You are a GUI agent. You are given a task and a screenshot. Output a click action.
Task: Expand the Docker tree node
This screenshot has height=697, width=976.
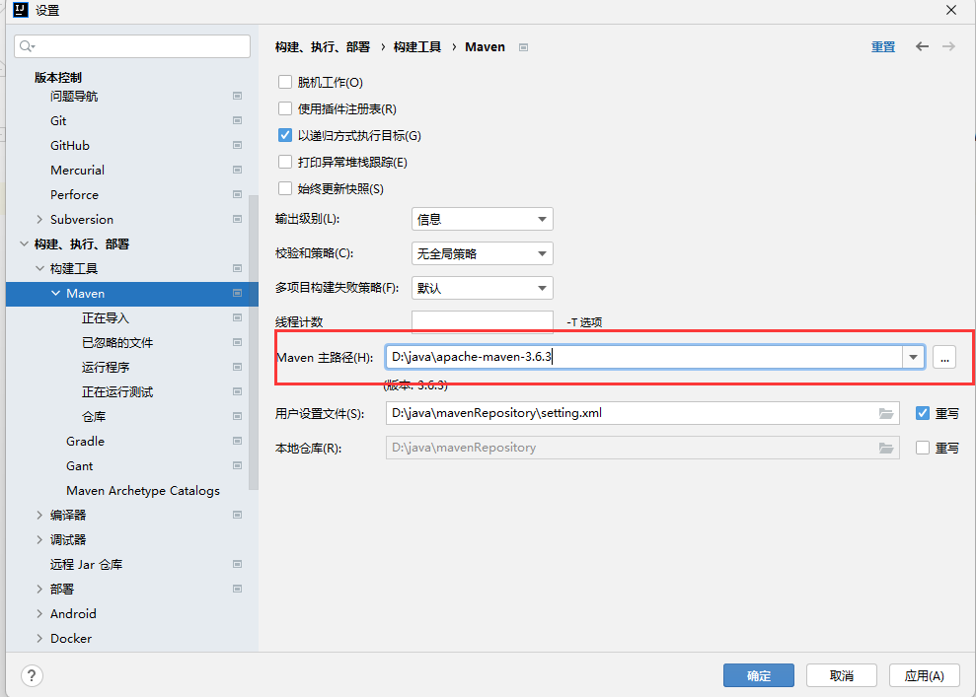click(x=39, y=639)
